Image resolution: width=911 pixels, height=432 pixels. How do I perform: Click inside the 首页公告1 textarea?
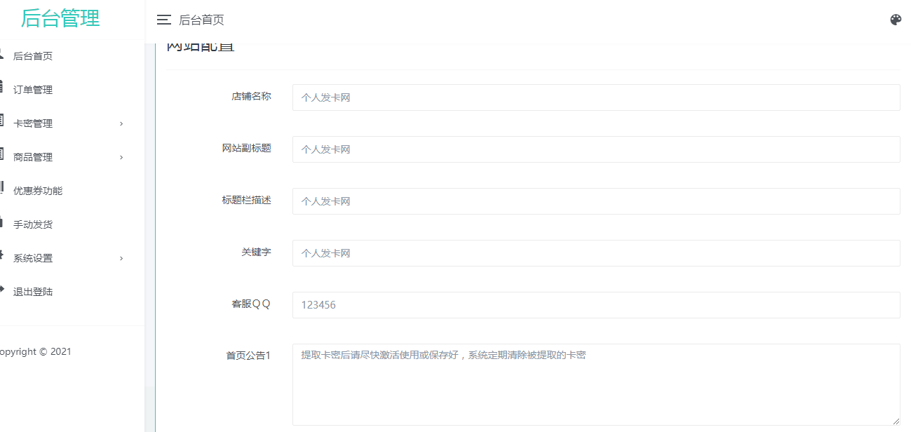(x=595, y=384)
